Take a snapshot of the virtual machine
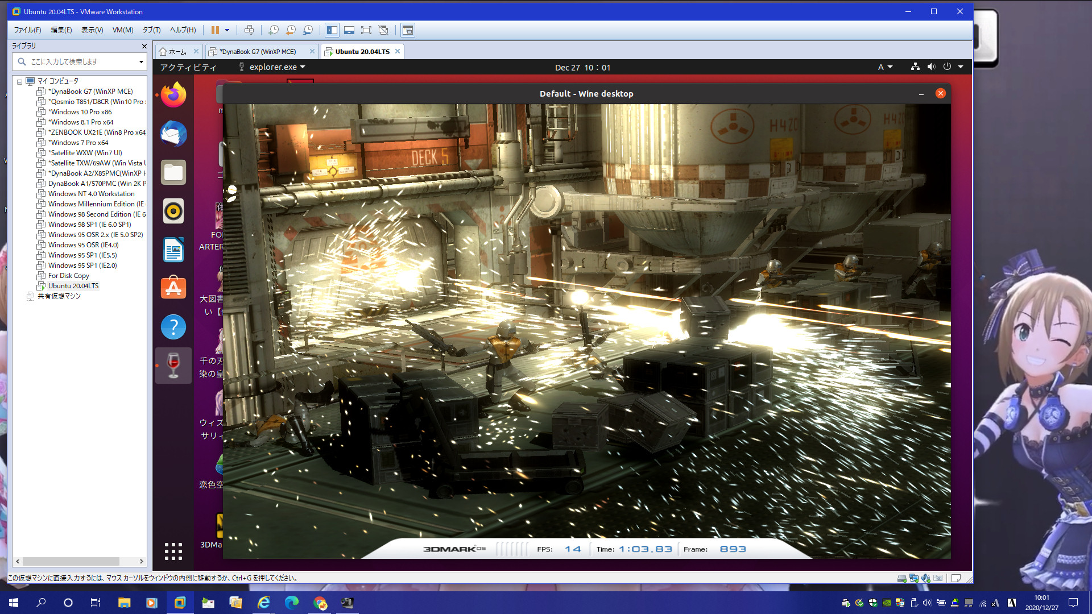 [x=274, y=30]
